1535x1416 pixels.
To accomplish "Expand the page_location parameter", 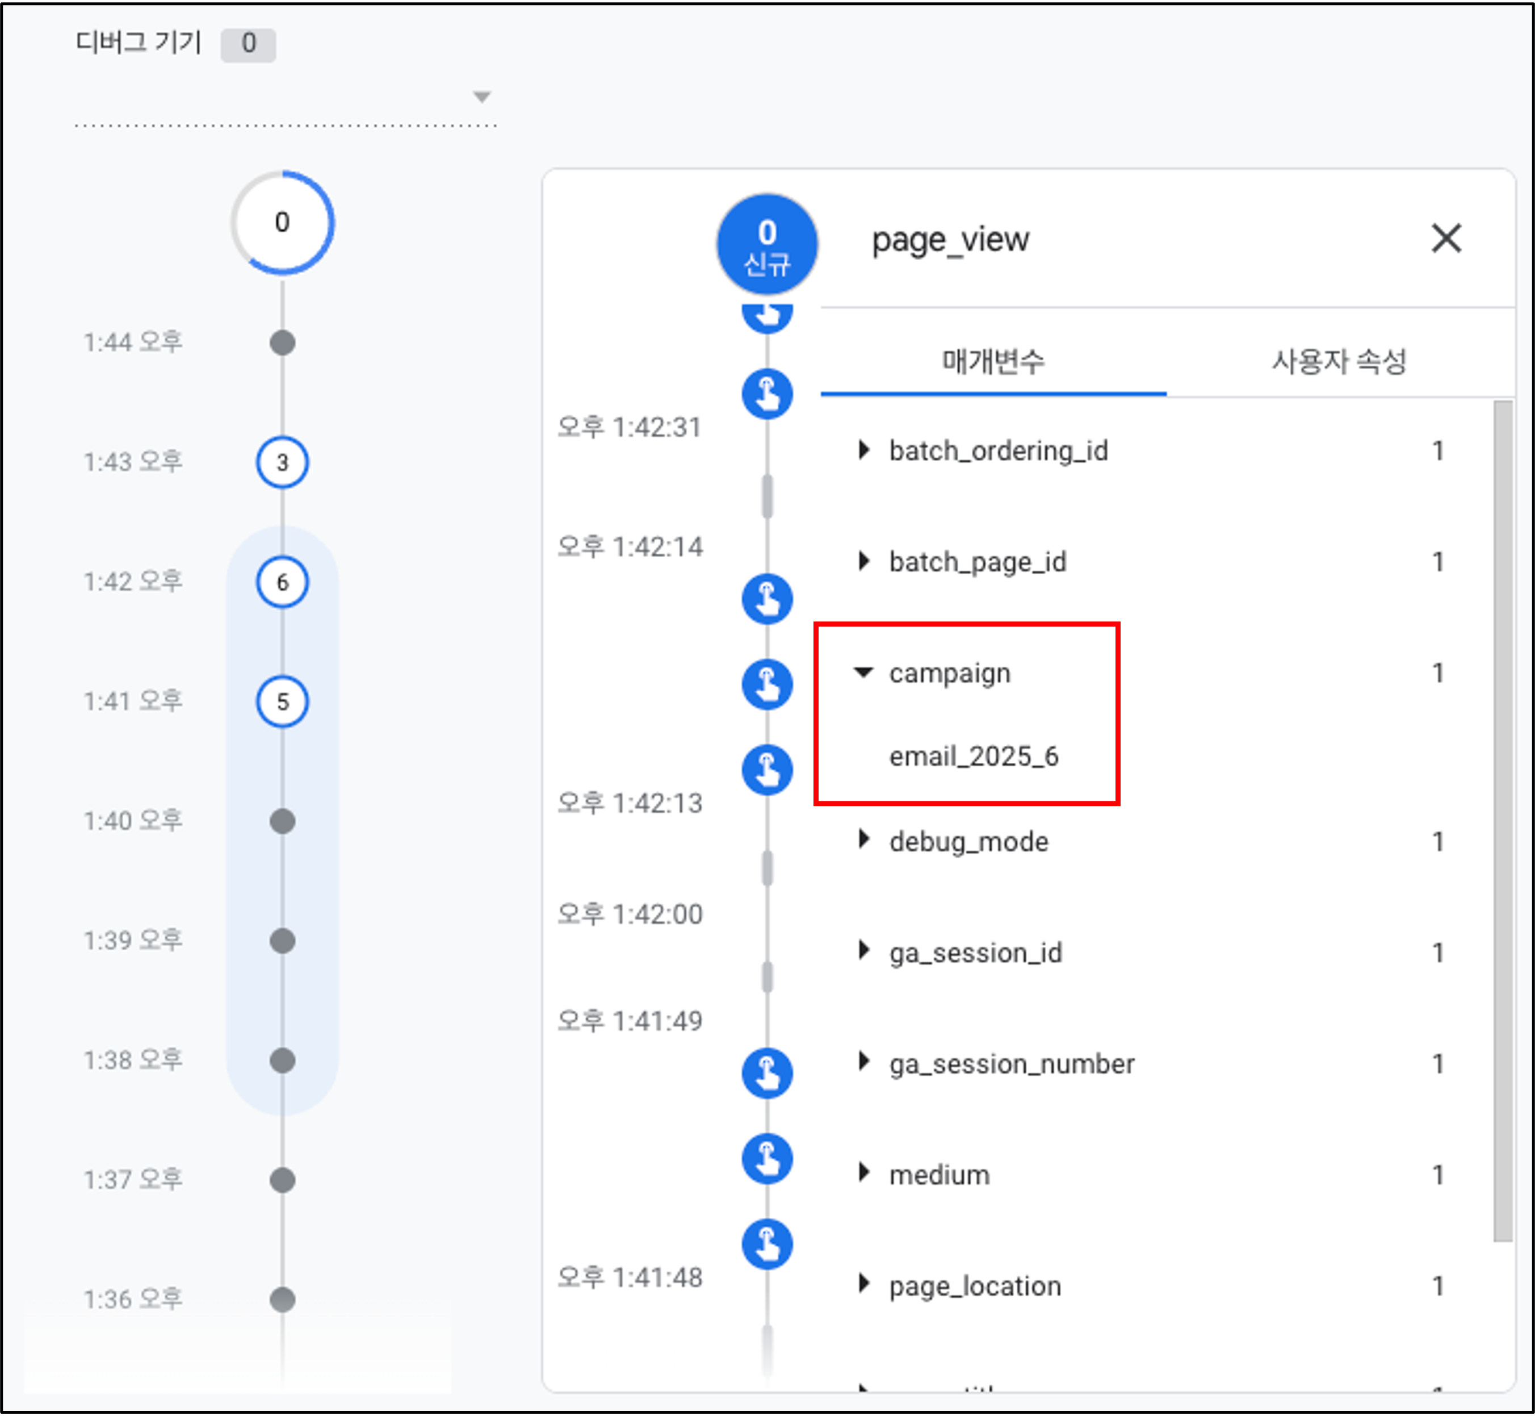I will coord(864,1284).
